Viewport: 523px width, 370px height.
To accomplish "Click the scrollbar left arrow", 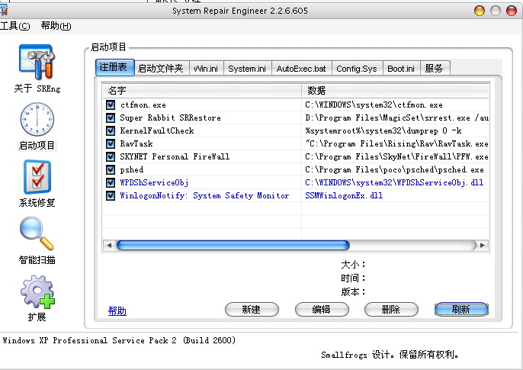I will click(109, 245).
